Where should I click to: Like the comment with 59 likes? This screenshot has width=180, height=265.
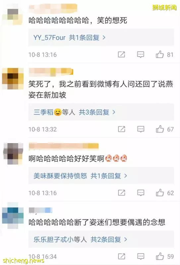pyautogui.click(x=160, y=256)
